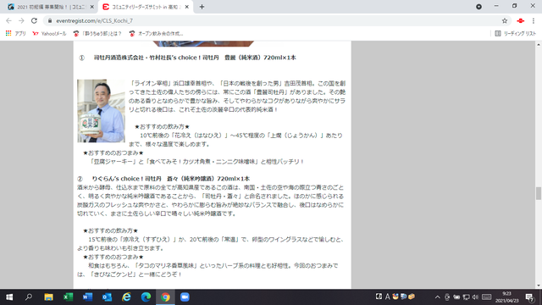This screenshot has height=305, width=542.
Task: Reload the current page
Action: [34, 20]
